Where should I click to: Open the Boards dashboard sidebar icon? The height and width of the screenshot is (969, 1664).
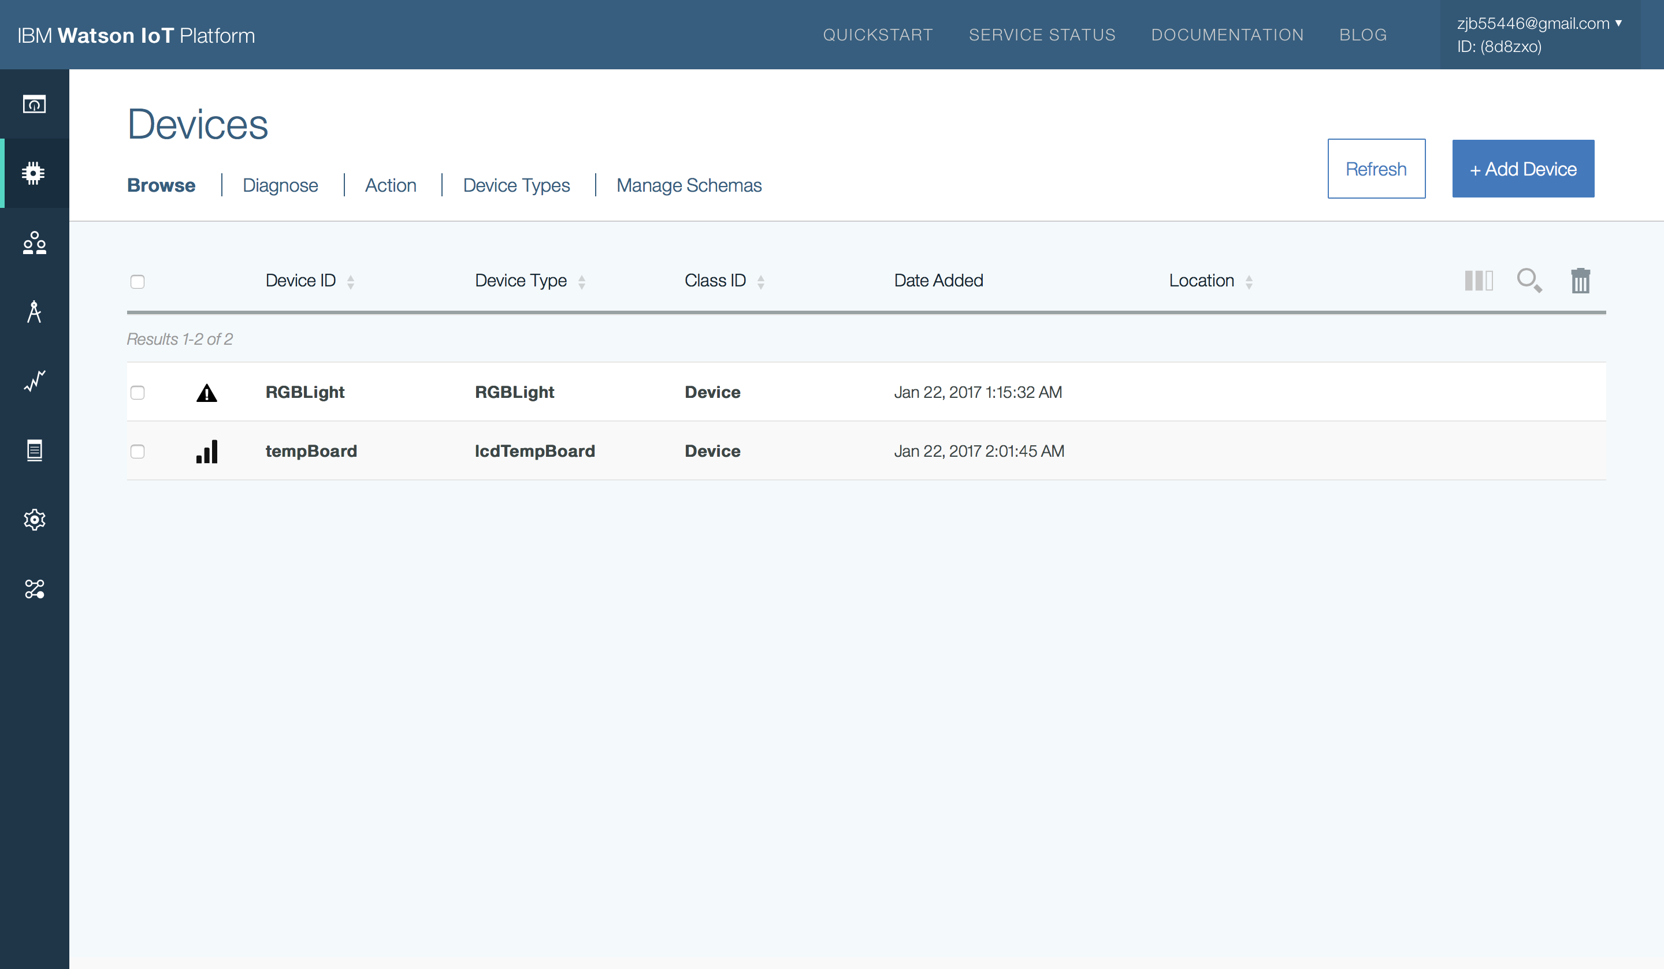(34, 105)
